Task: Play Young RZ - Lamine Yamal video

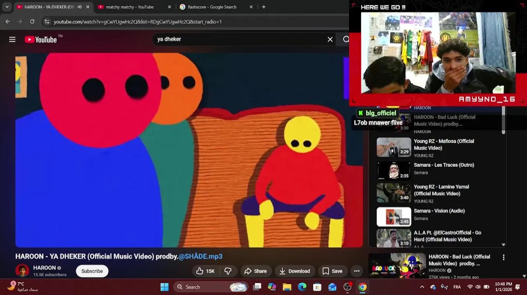Action: pyautogui.click(x=441, y=190)
